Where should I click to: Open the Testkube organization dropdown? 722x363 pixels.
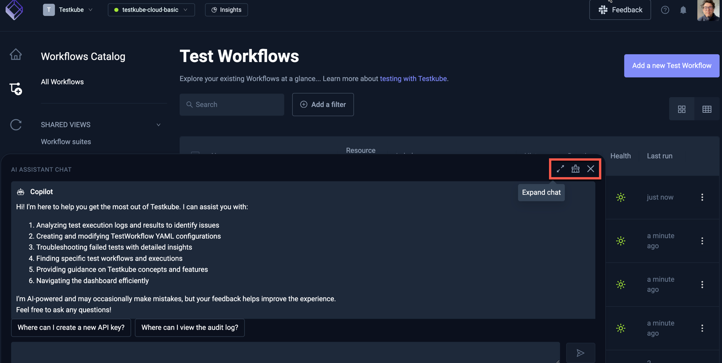[68, 10]
